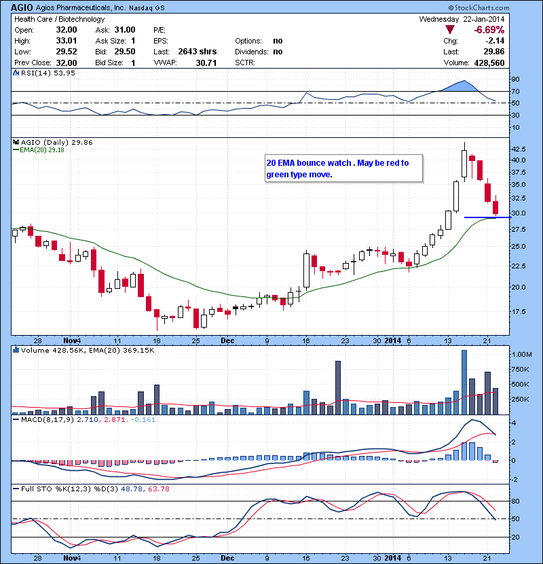Click the MACD histogram value -0.161
The image size is (543, 564).
tap(143, 420)
